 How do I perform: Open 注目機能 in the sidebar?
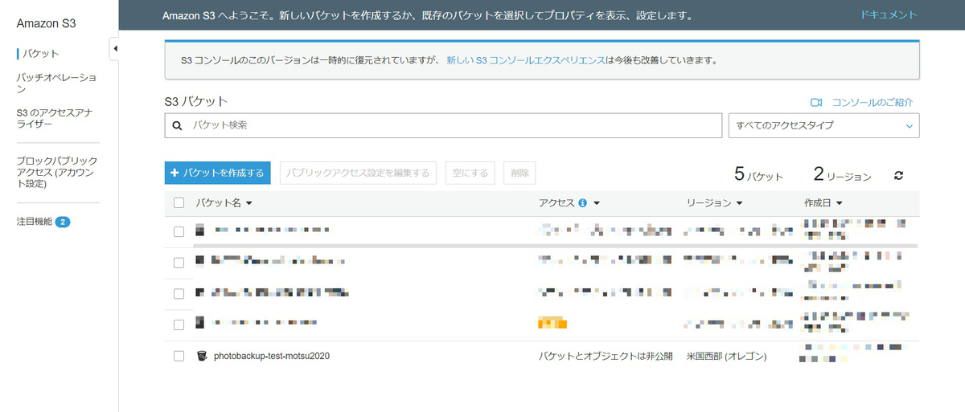coord(35,221)
